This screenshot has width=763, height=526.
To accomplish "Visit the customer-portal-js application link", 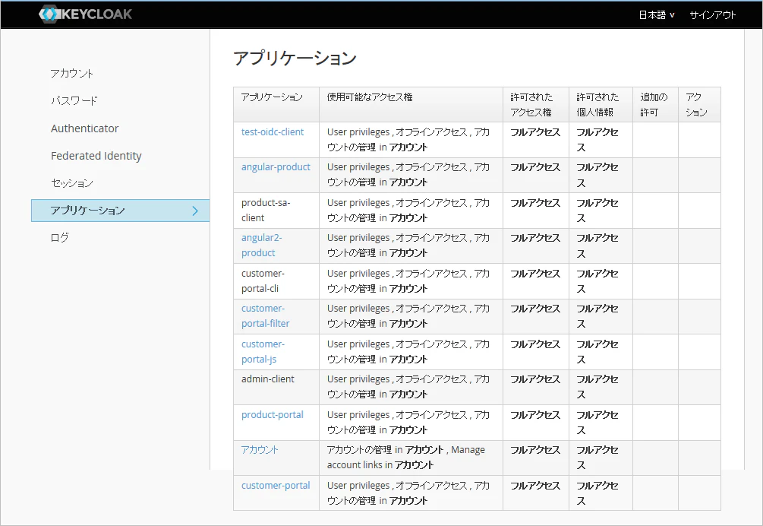I will tap(263, 351).
